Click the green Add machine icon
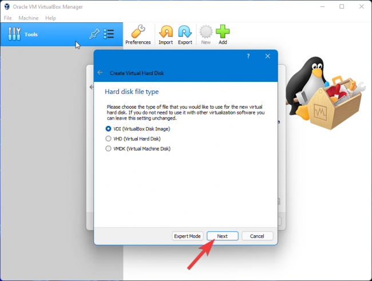This screenshot has height=281, width=372. [223, 35]
